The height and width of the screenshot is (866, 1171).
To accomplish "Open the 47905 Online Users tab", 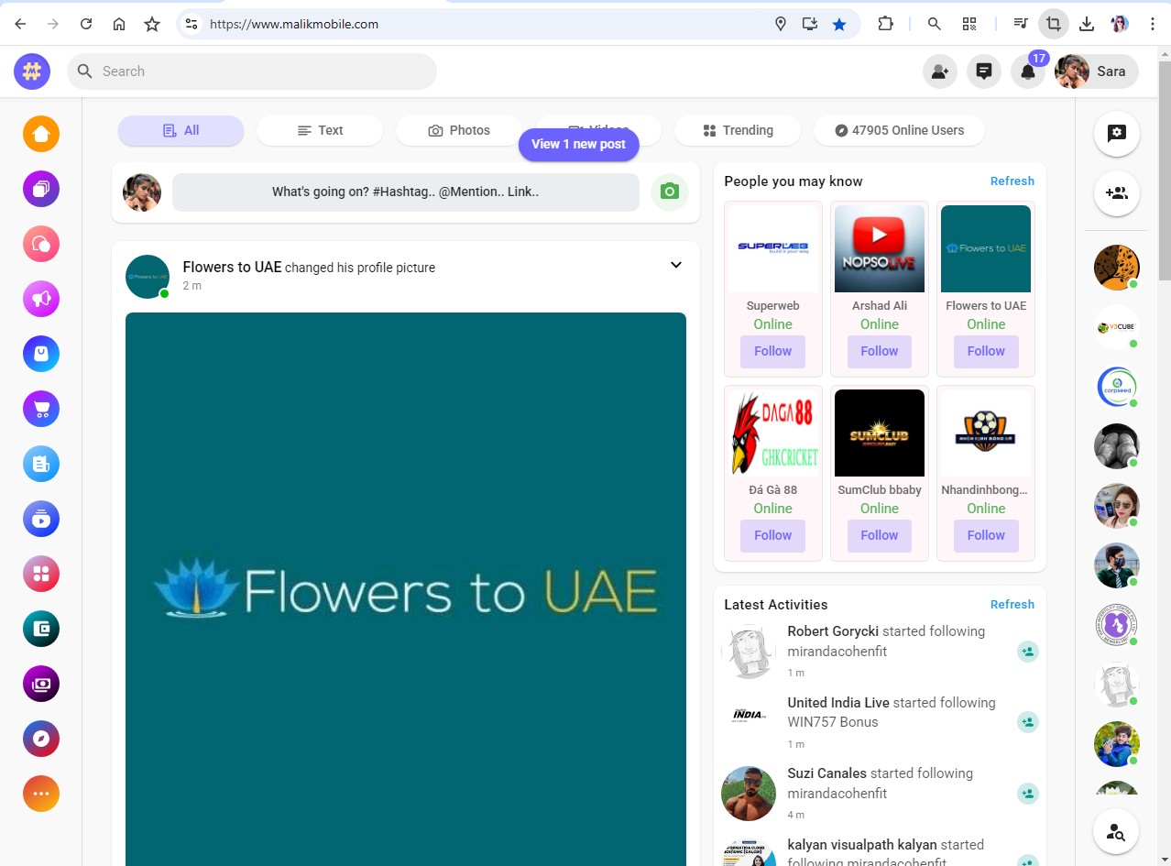I will (899, 130).
